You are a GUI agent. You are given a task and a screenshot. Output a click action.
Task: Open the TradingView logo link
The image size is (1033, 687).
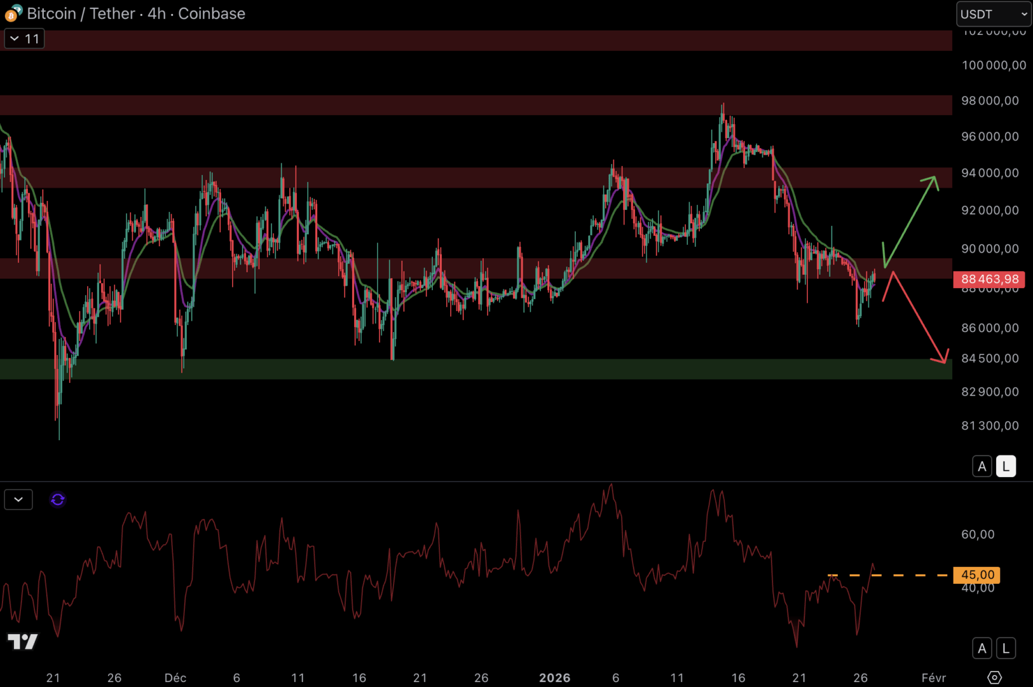click(x=23, y=641)
